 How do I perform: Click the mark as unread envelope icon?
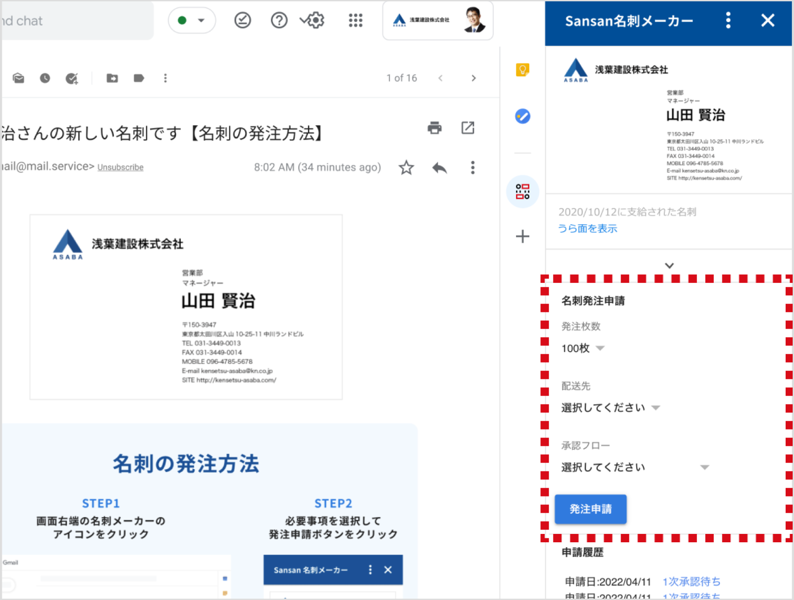pos(19,78)
